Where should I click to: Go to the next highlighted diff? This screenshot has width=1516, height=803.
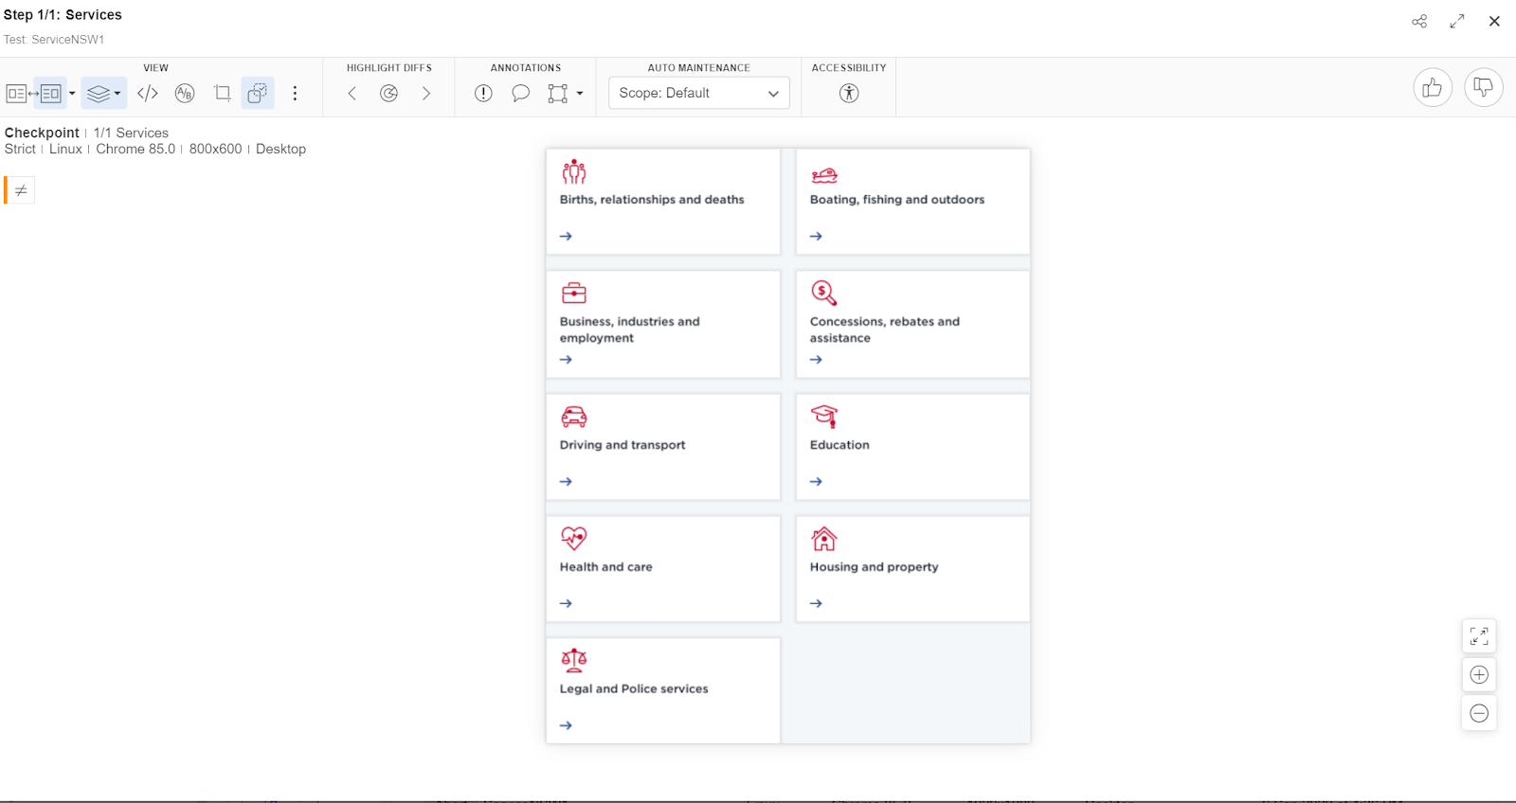(x=426, y=93)
